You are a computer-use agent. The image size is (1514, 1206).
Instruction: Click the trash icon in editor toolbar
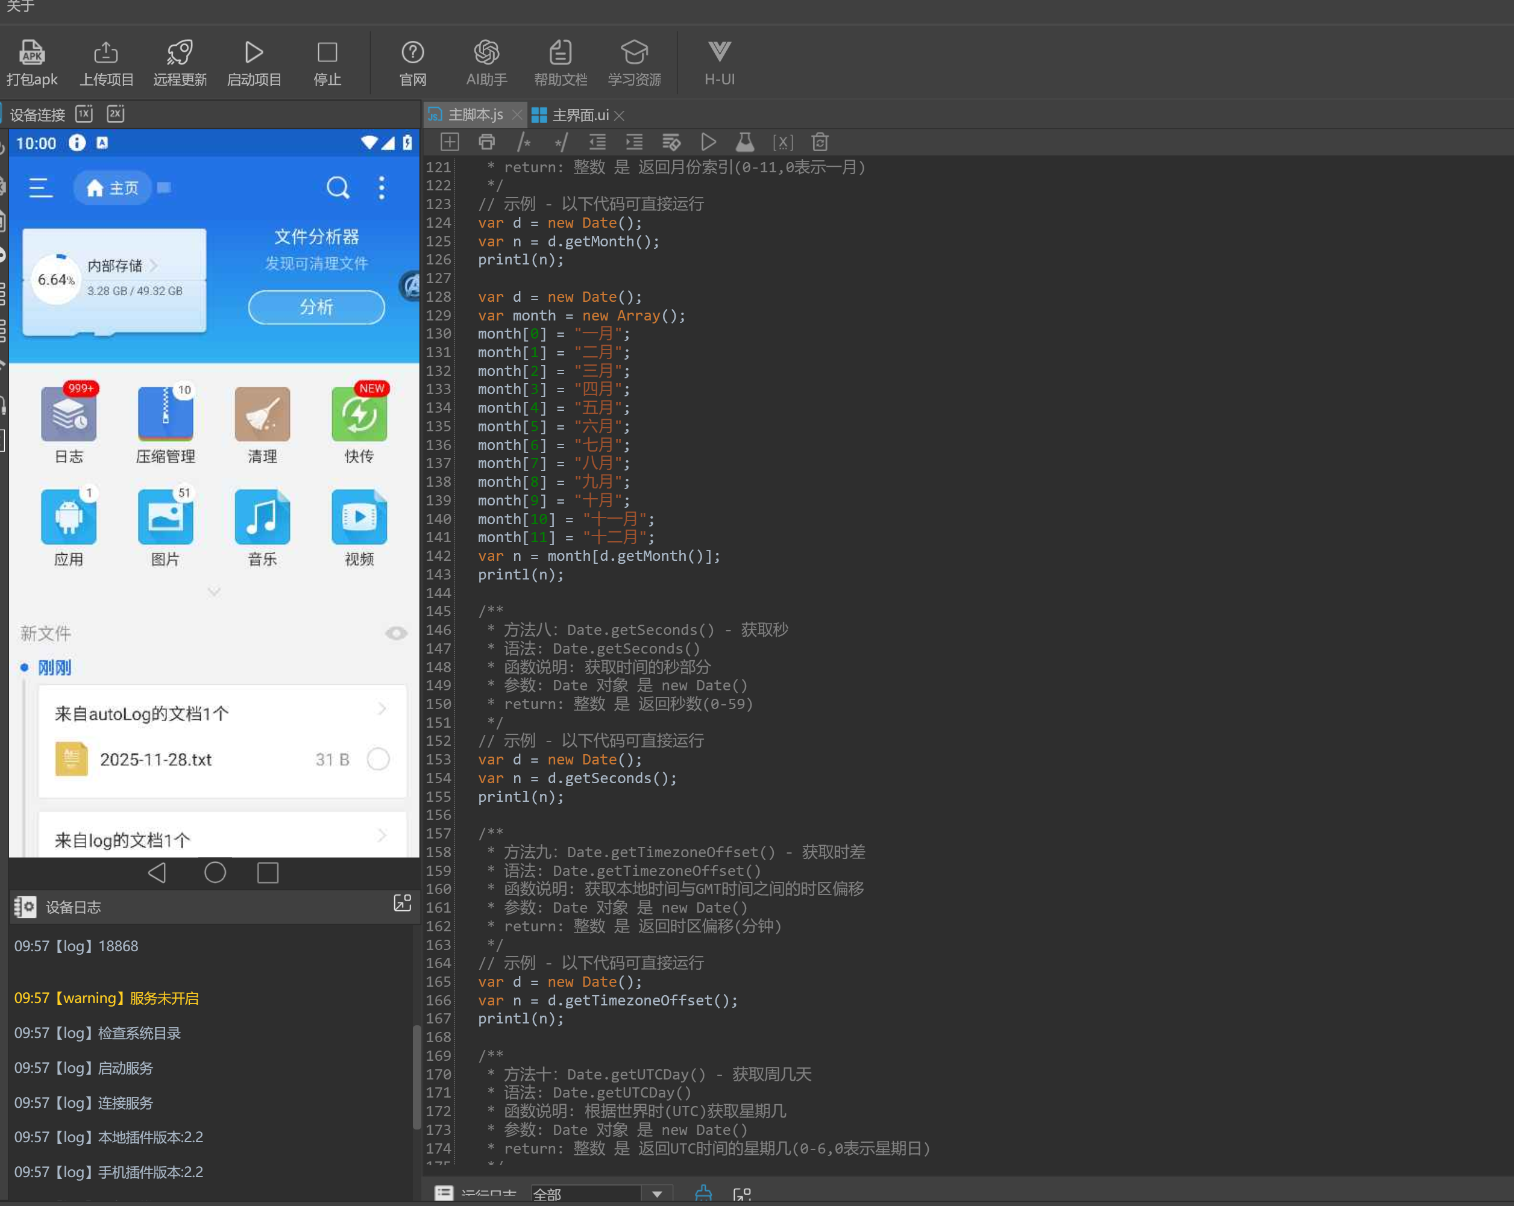click(820, 143)
